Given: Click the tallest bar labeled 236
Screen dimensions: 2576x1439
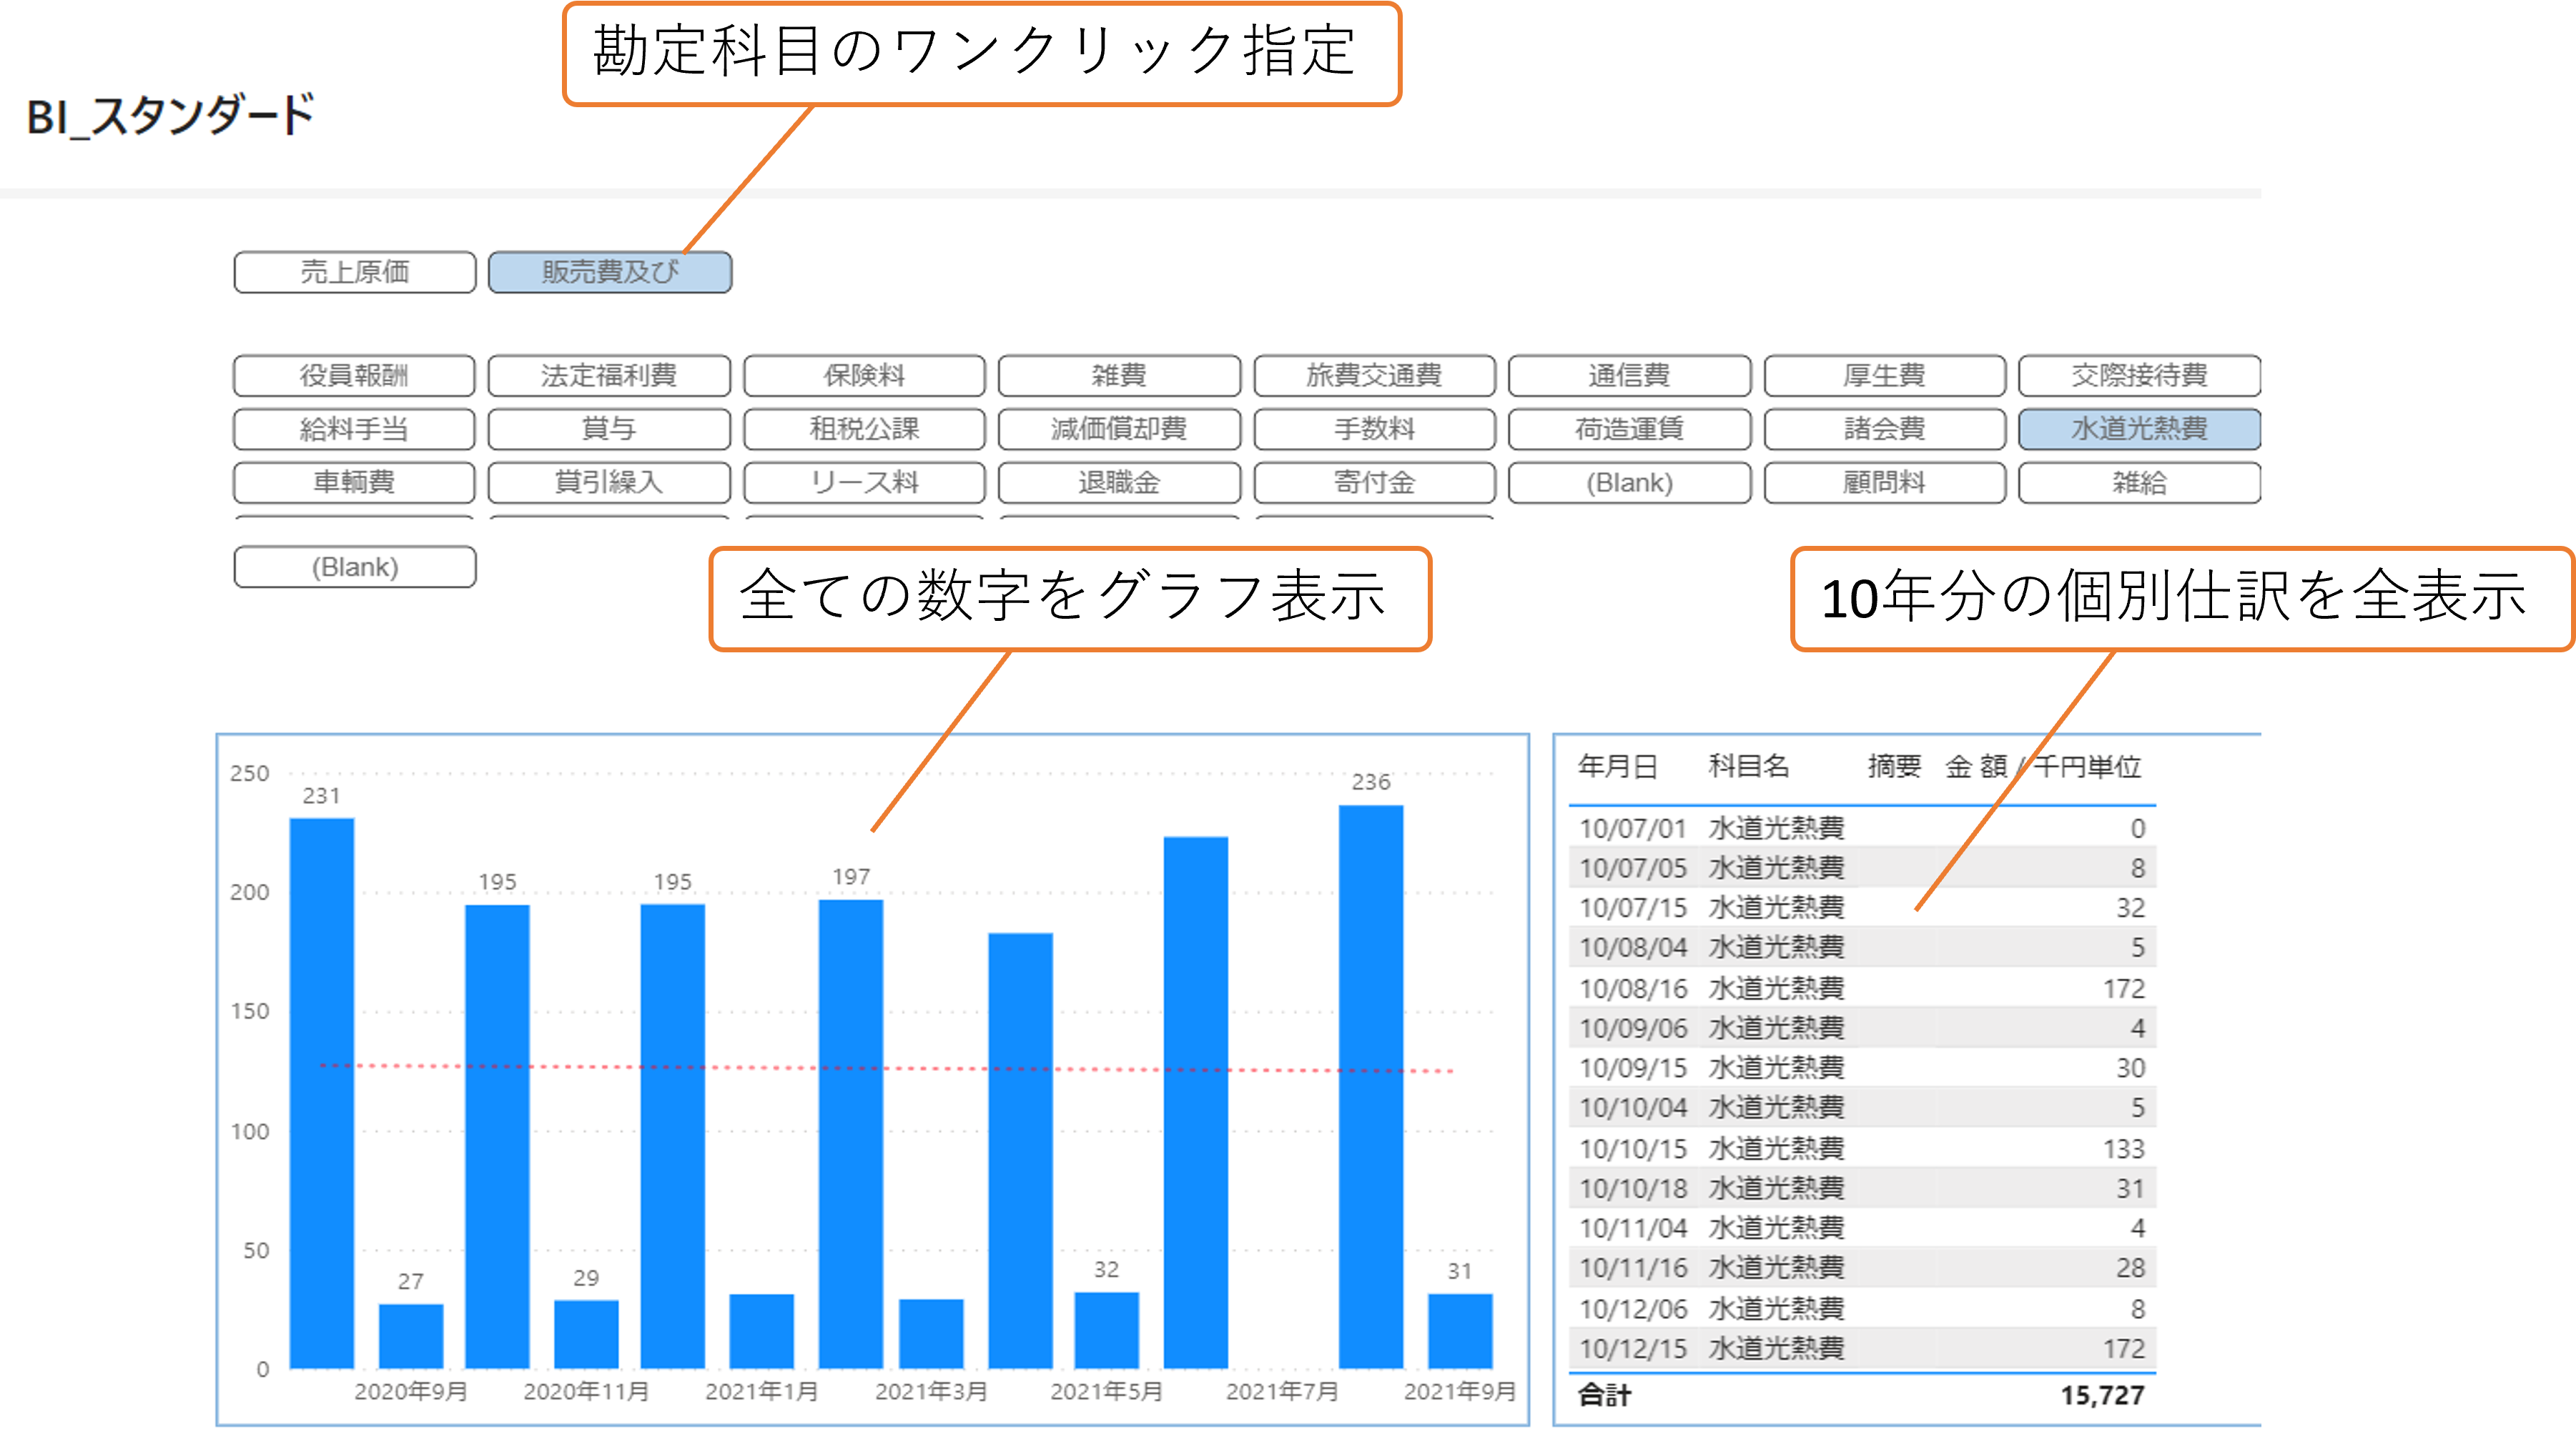Looking at the screenshot, I should (x=1371, y=1087).
